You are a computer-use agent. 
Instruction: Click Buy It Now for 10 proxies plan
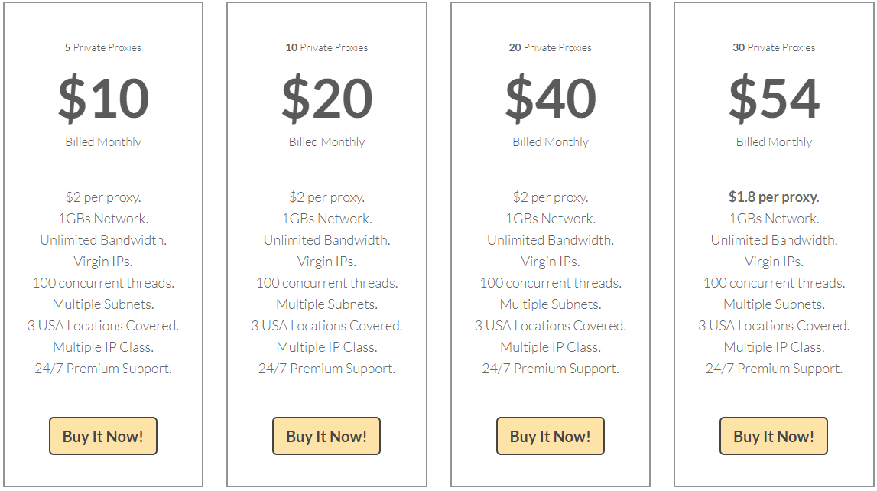tap(326, 436)
